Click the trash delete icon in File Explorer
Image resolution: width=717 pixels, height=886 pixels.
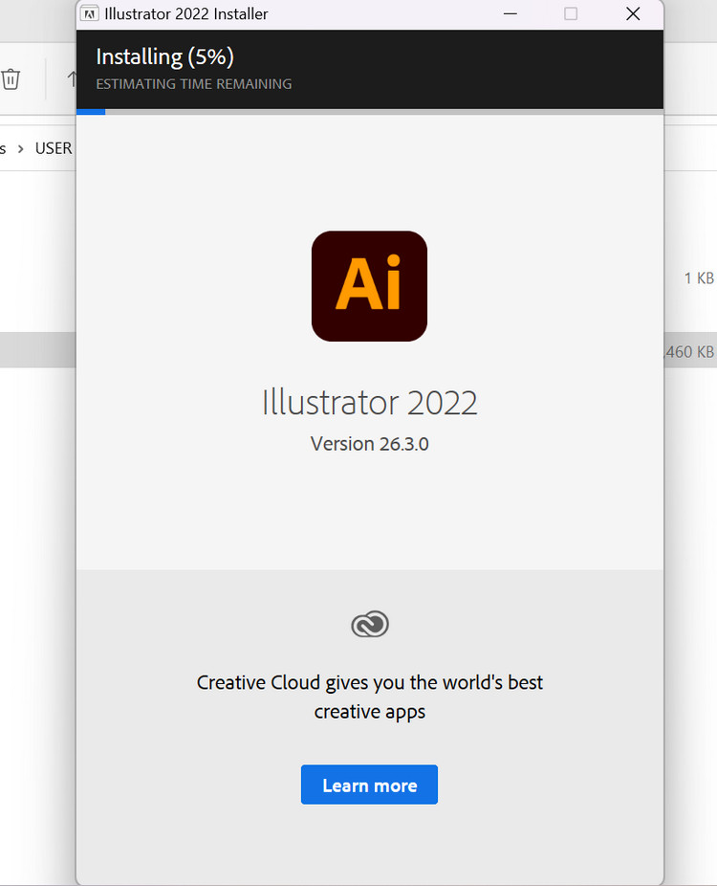pyautogui.click(x=11, y=79)
